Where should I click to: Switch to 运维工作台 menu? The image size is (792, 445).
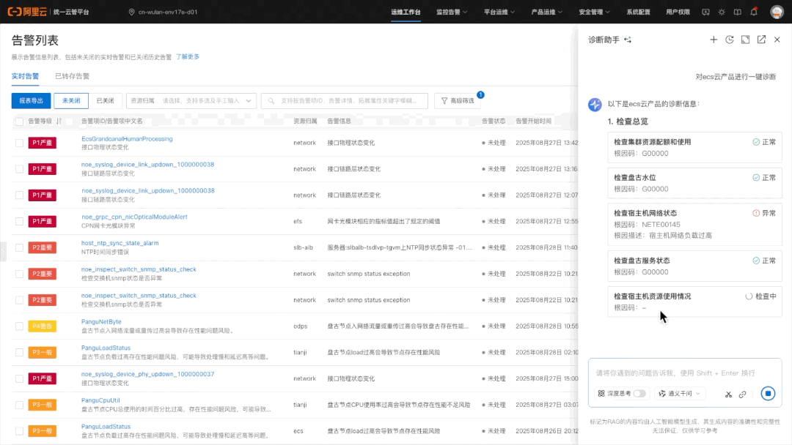pyautogui.click(x=406, y=12)
